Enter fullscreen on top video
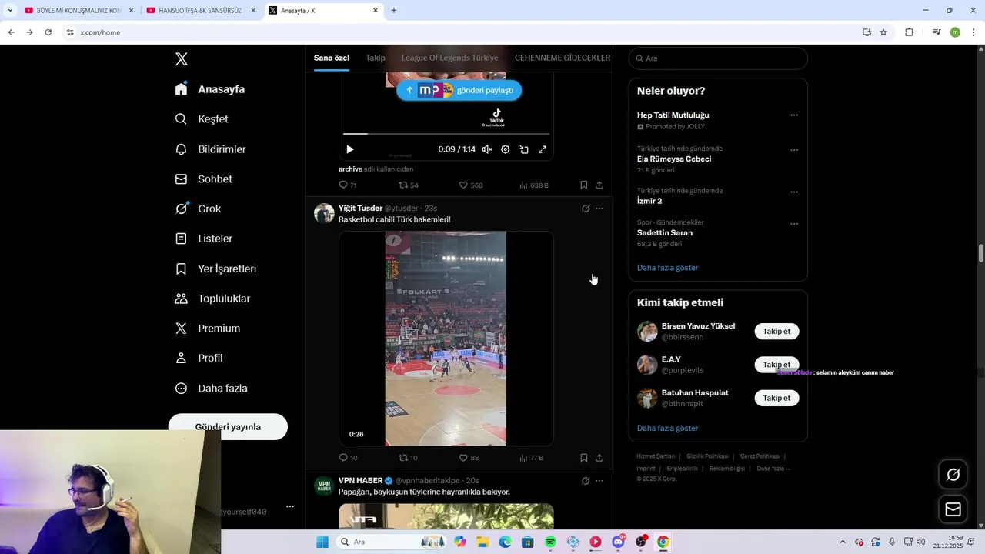Viewport: 985px width, 554px height. point(543,149)
